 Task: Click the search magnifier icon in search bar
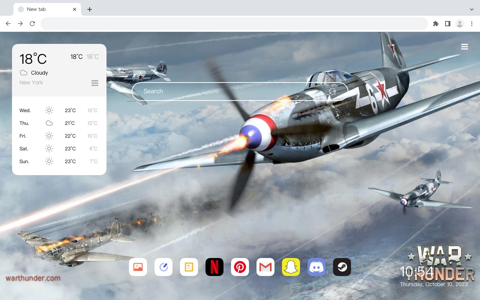point(332,91)
